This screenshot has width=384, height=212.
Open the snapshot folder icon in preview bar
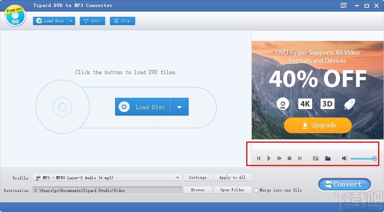(x=328, y=158)
